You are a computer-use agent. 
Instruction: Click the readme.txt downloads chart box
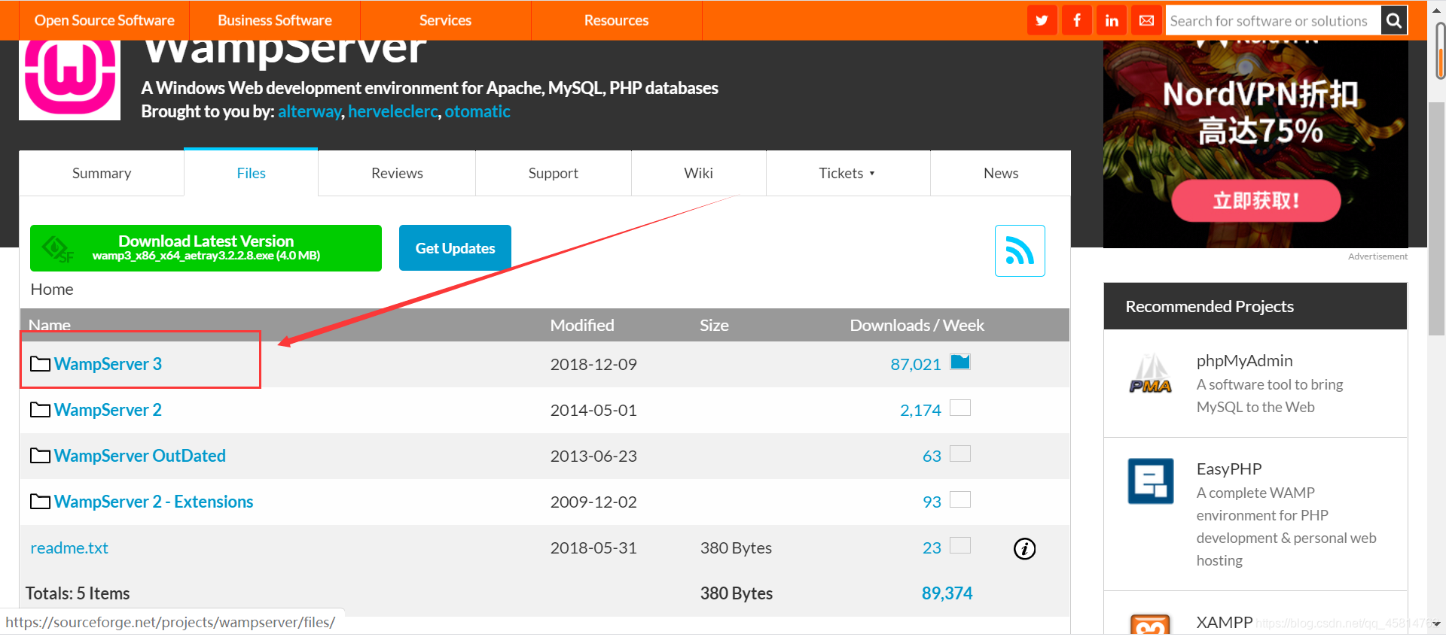(x=960, y=545)
